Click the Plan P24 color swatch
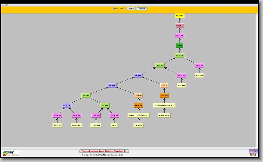Image resolution: width=263 pixels, height=162 pixels. pyautogui.click(x=113, y=9)
